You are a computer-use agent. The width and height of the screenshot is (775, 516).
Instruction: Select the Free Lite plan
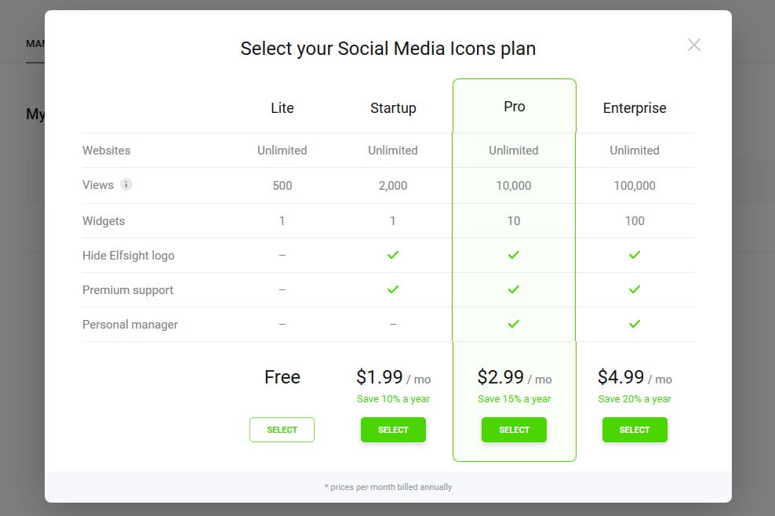tap(282, 430)
